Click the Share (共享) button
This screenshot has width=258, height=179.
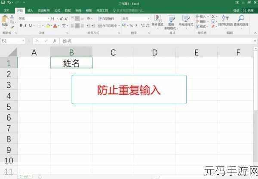(248, 11)
